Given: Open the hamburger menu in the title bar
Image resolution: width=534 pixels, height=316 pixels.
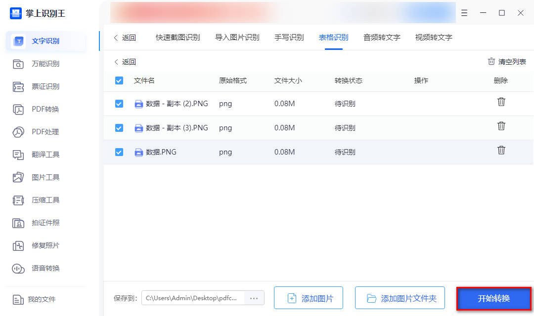Looking at the screenshot, I should 464,13.
